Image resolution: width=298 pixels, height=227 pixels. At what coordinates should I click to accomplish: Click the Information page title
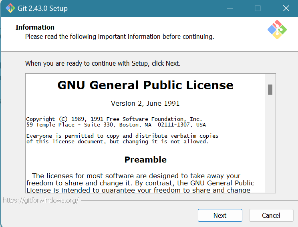click(x=35, y=27)
